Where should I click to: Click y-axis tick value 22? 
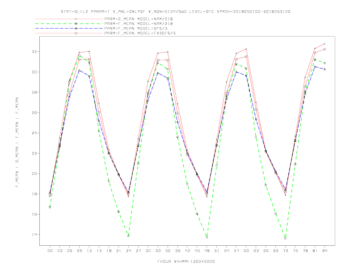click(34, 153)
